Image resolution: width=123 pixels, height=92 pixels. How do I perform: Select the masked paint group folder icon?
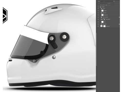[x=101, y=19]
